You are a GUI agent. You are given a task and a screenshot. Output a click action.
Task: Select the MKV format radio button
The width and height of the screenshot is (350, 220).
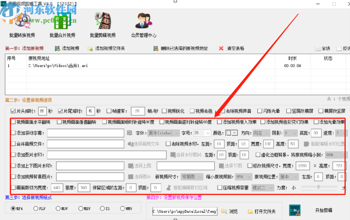pyautogui.click(x=81, y=208)
